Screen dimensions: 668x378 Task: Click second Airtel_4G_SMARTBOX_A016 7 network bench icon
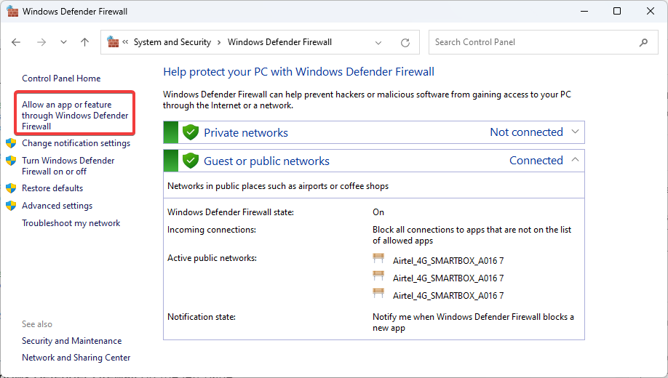point(378,276)
